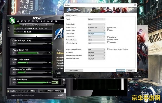Click the Afterburner version 4.6.2 text
The height and width of the screenshot is (103, 162).
pos(61,95)
